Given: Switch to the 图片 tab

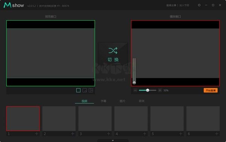Looking at the screenshot, I should click(122, 101).
